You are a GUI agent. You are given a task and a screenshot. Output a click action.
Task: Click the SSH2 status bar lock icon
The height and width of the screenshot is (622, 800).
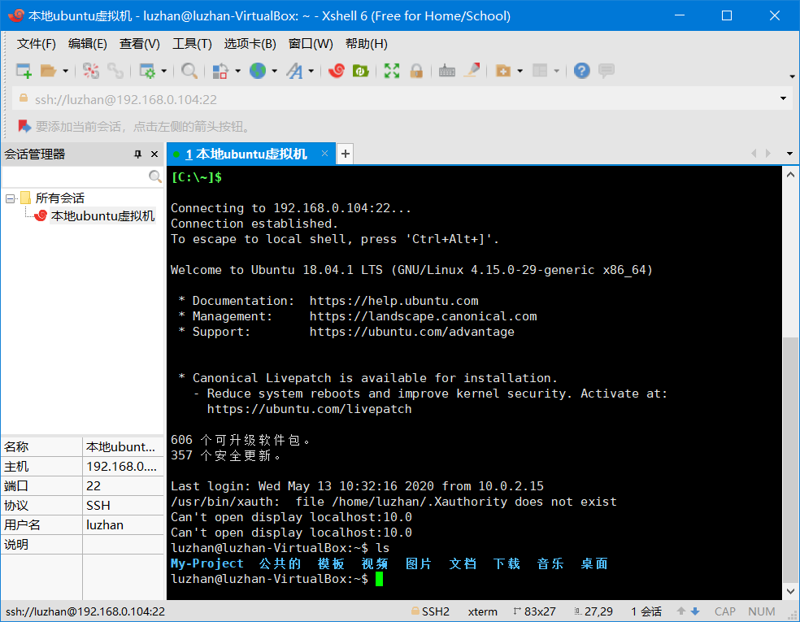(x=415, y=611)
